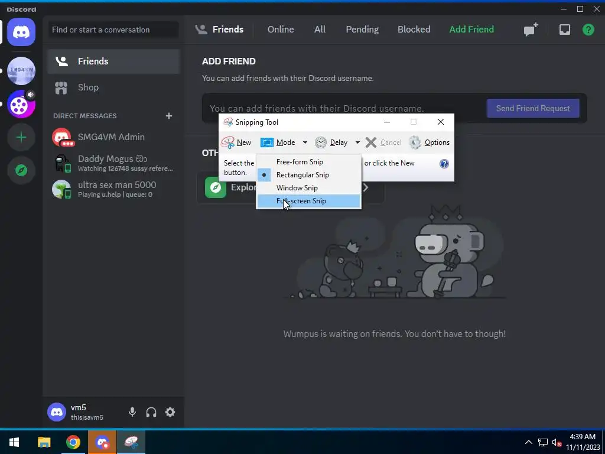This screenshot has width=605, height=454.
Task: Close the Snipping Tool window
Action: point(441,122)
